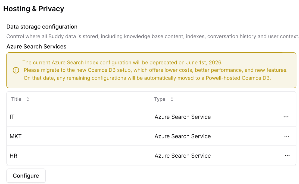This screenshot has width=299, height=184.
Task: Click the Cosmos DB migration line in banner
Action: [x=155, y=70]
